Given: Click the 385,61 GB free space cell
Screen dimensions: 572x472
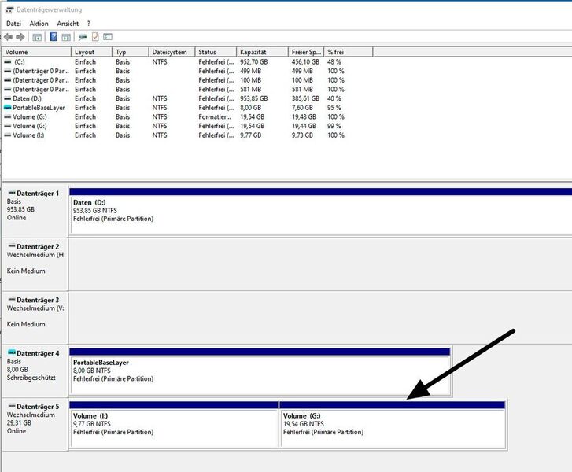Looking at the screenshot, I should coord(305,98).
